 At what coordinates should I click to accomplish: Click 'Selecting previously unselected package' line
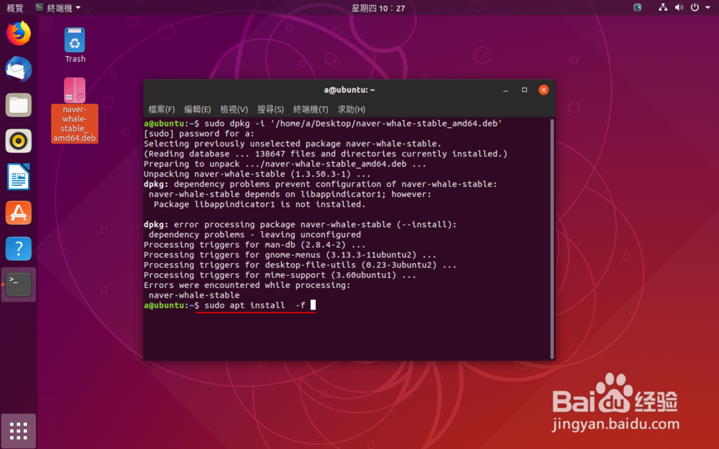pyautogui.click(x=292, y=144)
